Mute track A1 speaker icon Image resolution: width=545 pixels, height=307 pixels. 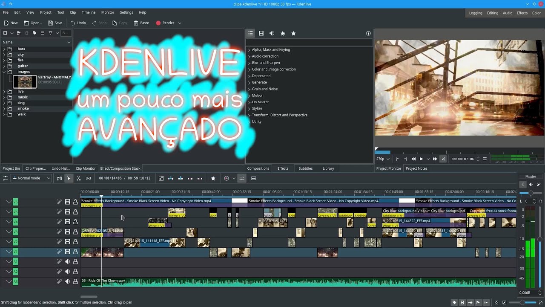click(x=67, y=261)
